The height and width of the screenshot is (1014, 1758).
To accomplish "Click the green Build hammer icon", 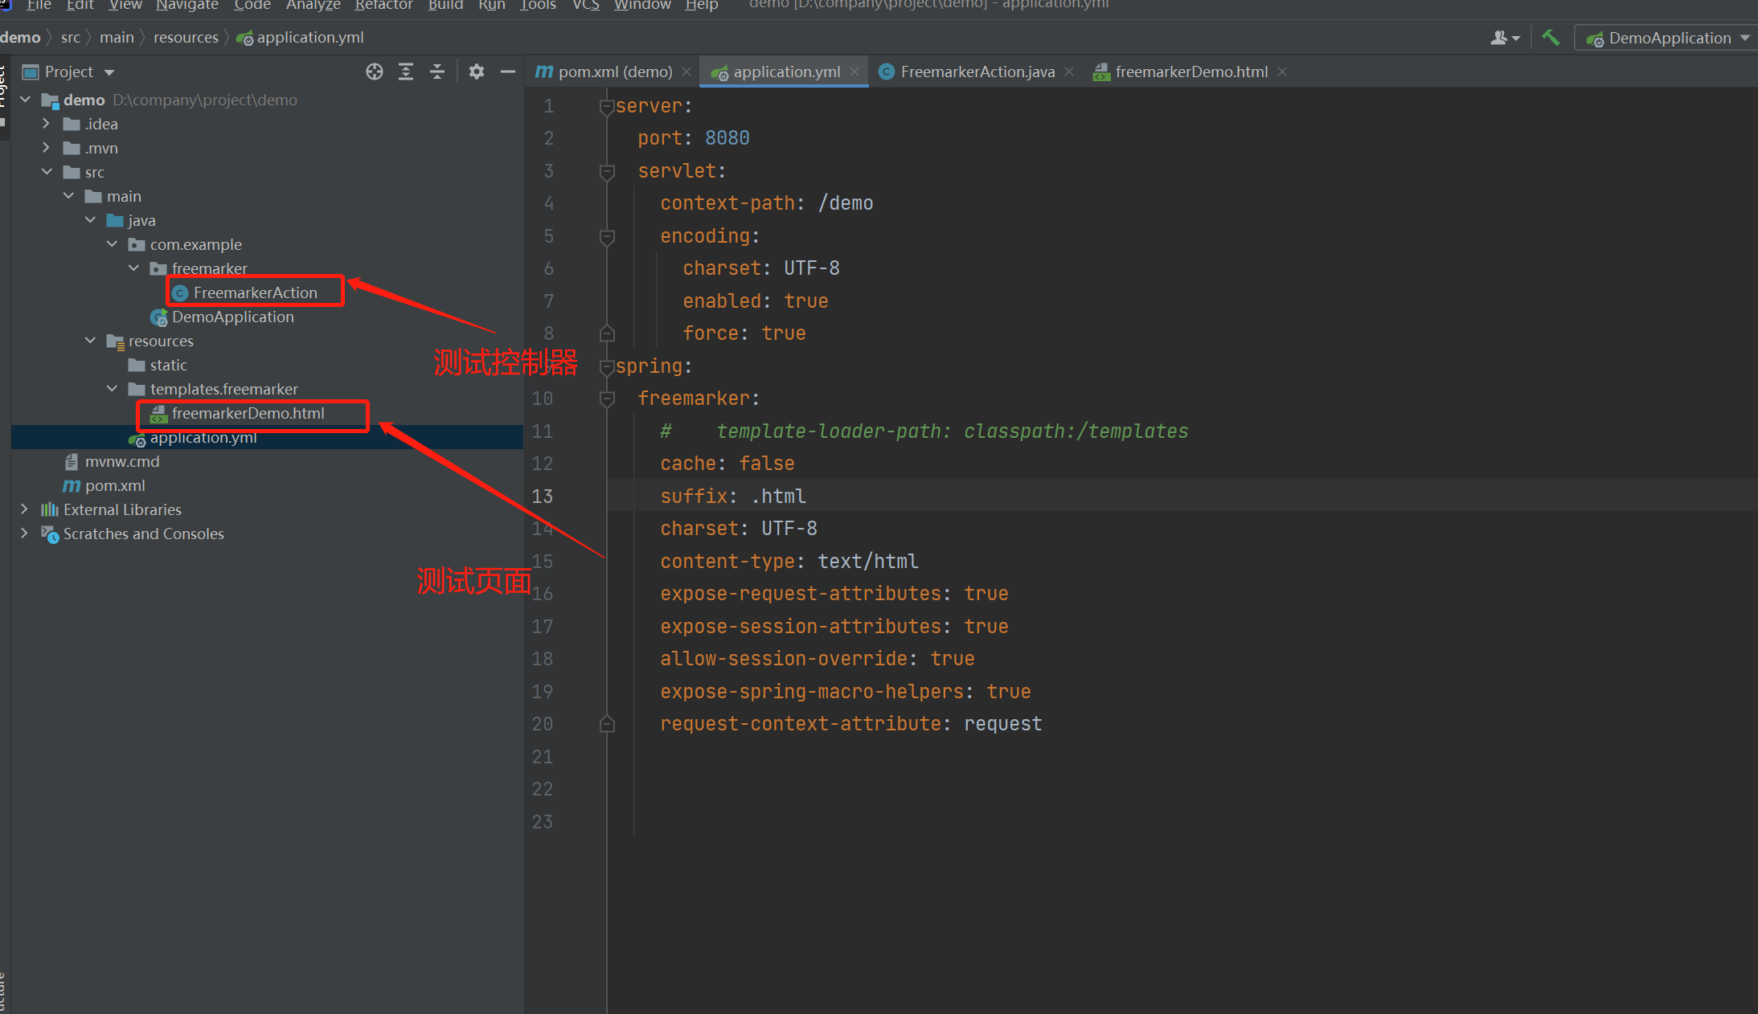I will click(1551, 38).
